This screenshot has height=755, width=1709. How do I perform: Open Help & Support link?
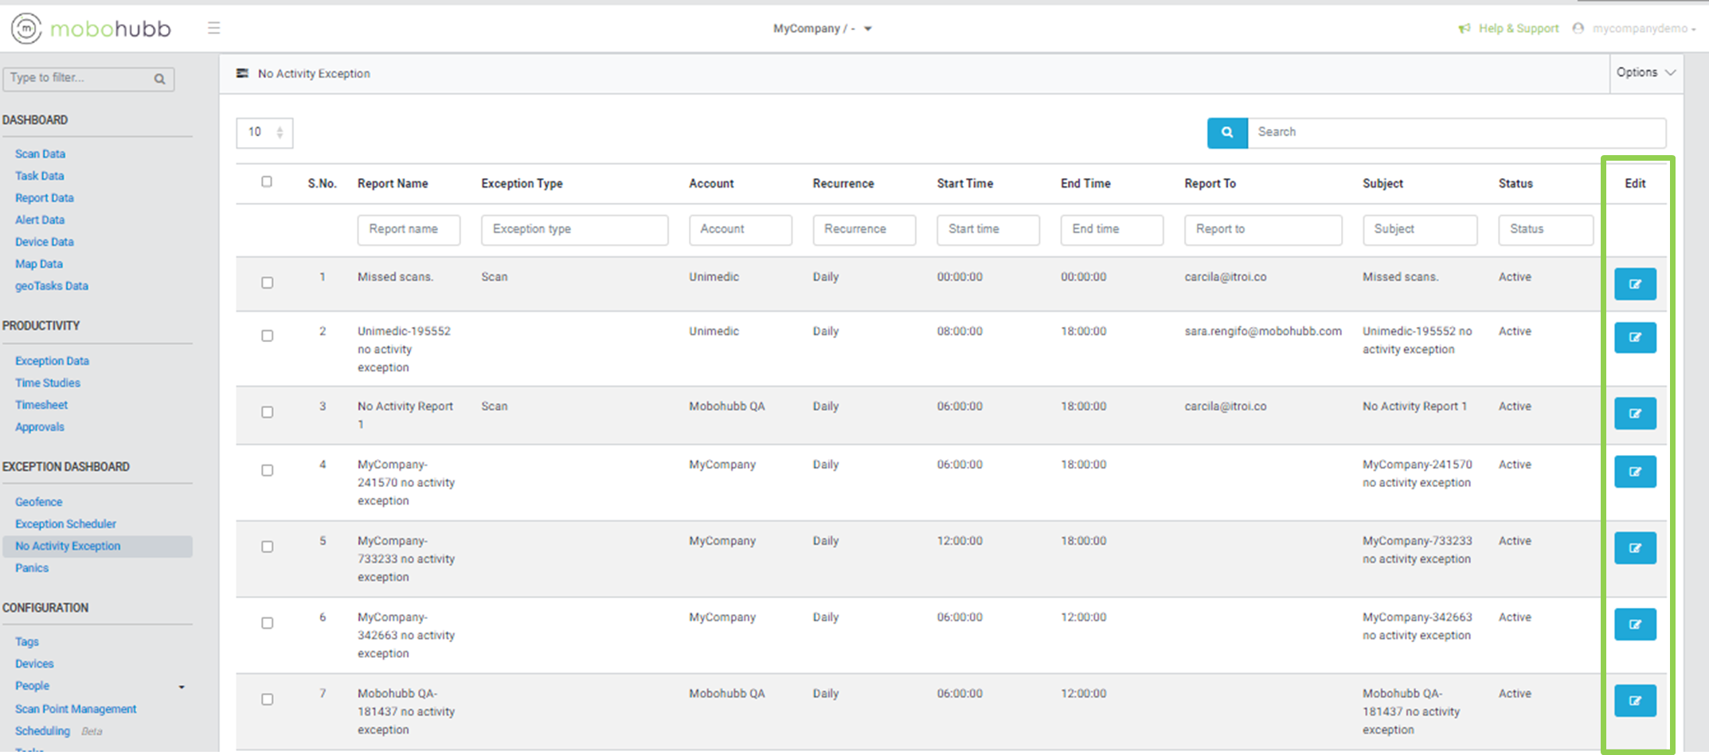click(1517, 29)
